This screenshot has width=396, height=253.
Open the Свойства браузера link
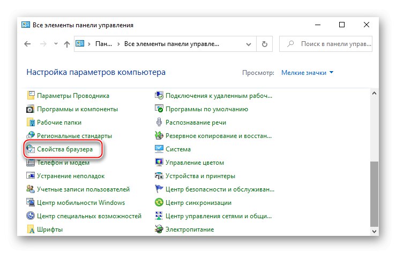[x=65, y=149]
